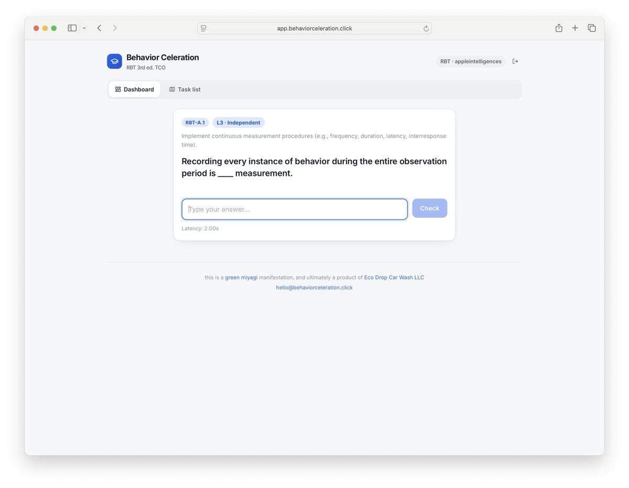Open the Task list tab
Viewport: 629px width, 488px height.
coord(185,90)
